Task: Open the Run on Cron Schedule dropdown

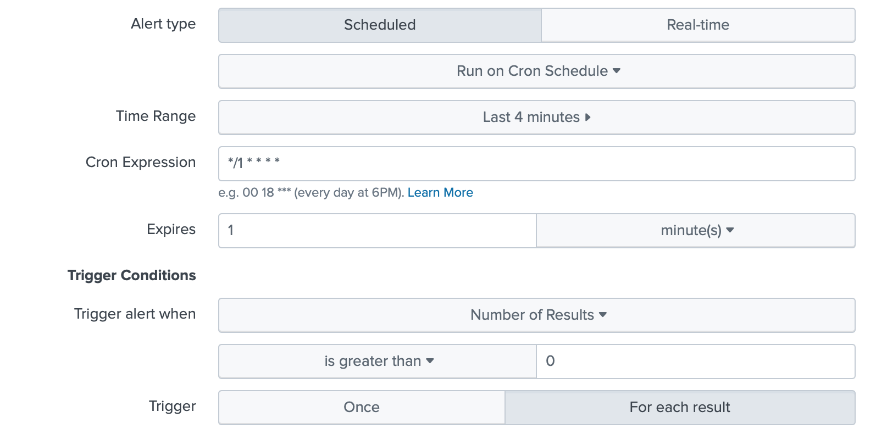Action: click(531, 71)
